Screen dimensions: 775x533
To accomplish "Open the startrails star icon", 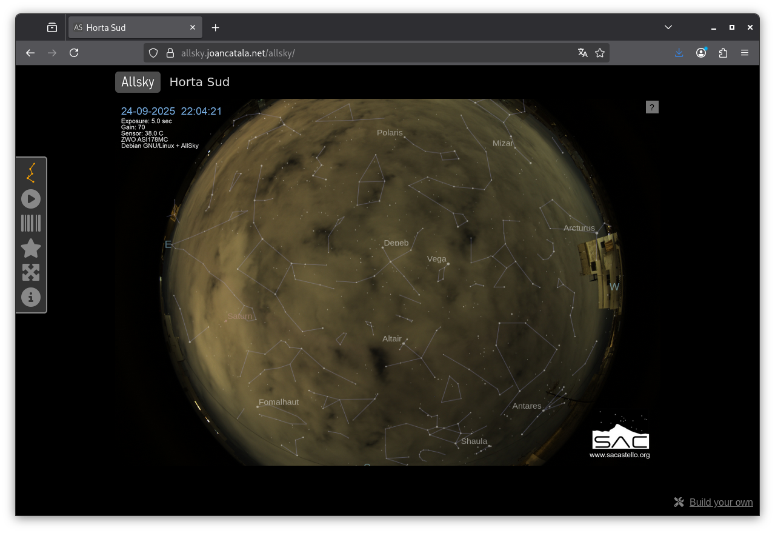I will (x=31, y=248).
